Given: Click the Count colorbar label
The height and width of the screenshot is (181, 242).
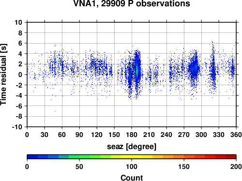Looking at the screenshot, I should pos(132,178).
